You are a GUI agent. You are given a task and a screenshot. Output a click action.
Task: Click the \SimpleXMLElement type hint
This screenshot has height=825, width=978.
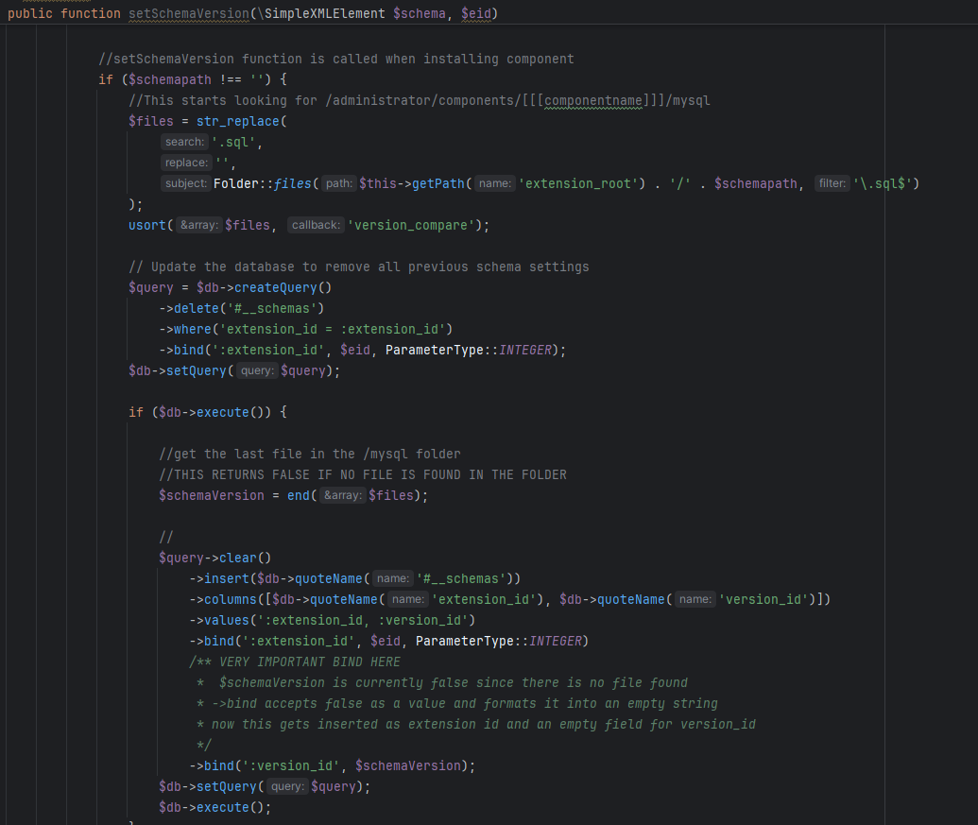(321, 14)
